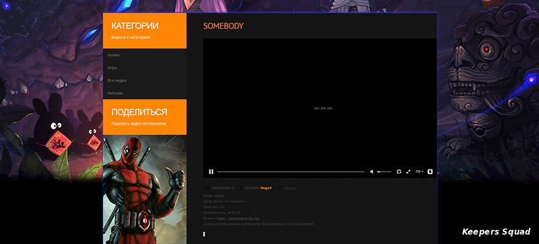Screen dimensions: 539x244
Task: Click the ПОДЕЛИТЬСЯ share video block
Action: coord(145,117)
